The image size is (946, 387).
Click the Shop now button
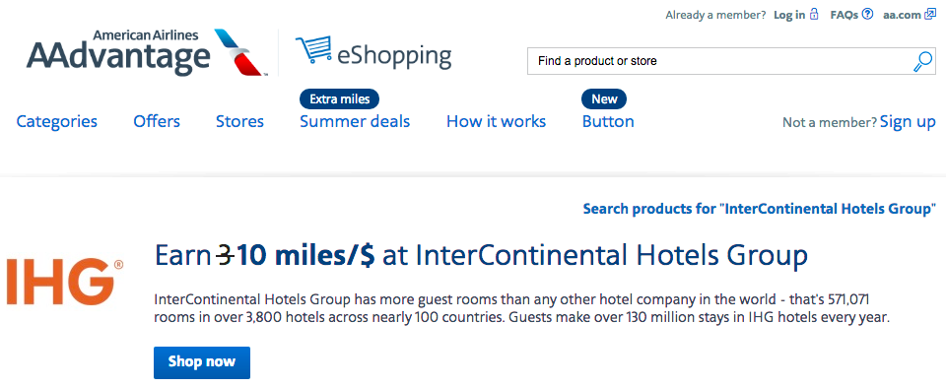201,362
